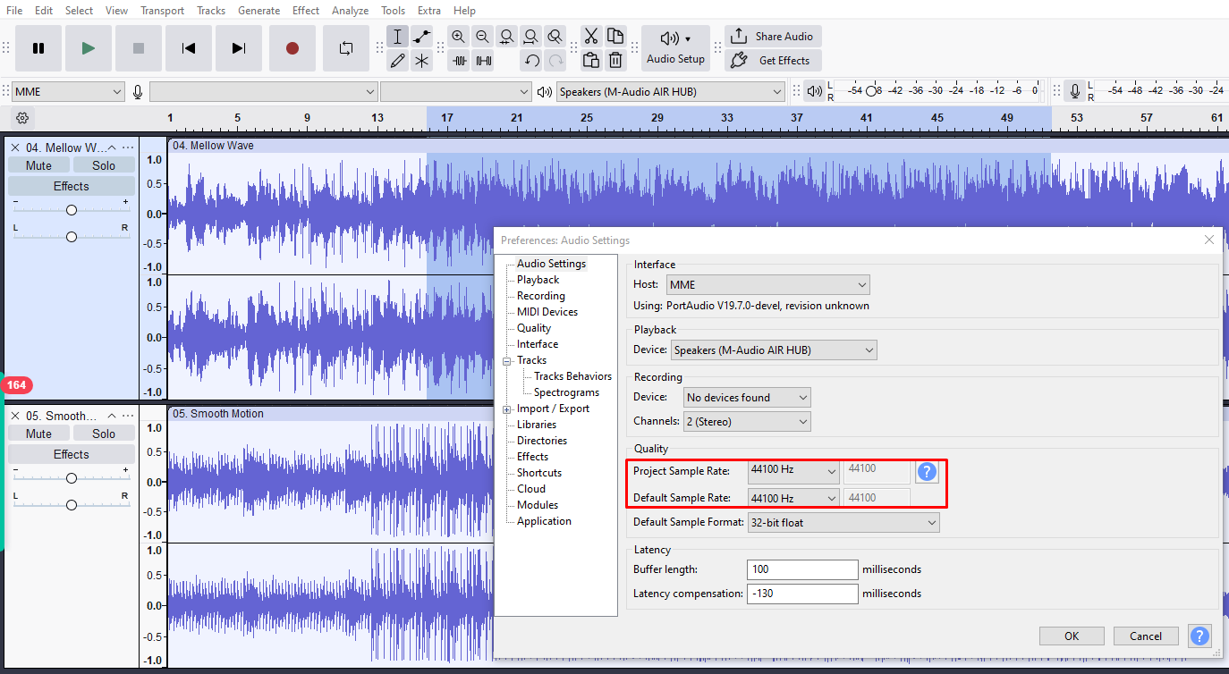Open the Transport menu
Image resolution: width=1229 pixels, height=674 pixels.
[162, 10]
